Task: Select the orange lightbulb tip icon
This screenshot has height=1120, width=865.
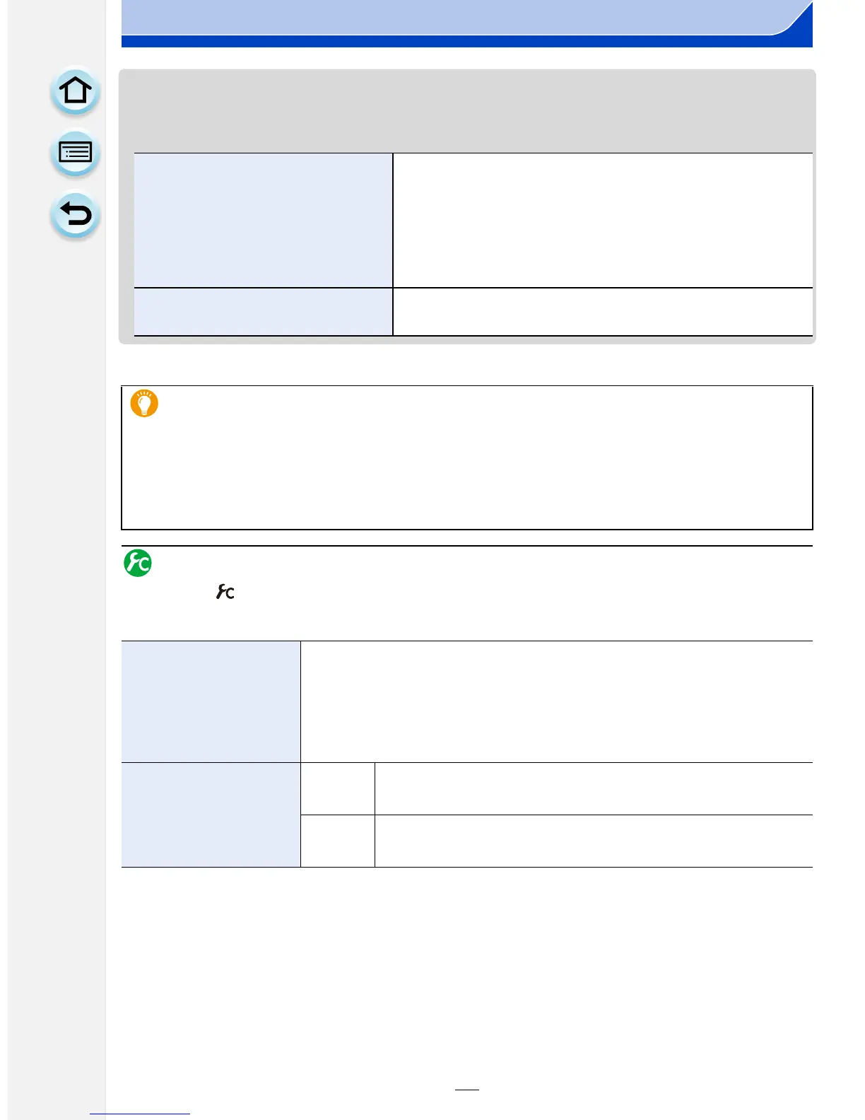Action: [144, 403]
